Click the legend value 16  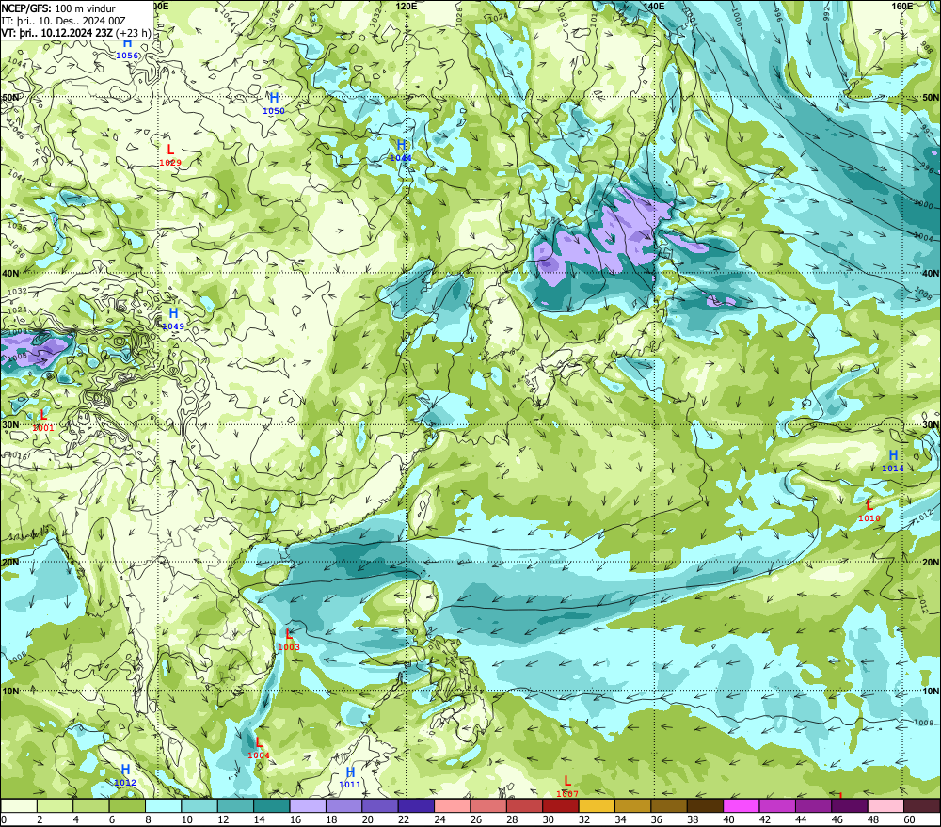[x=295, y=819]
